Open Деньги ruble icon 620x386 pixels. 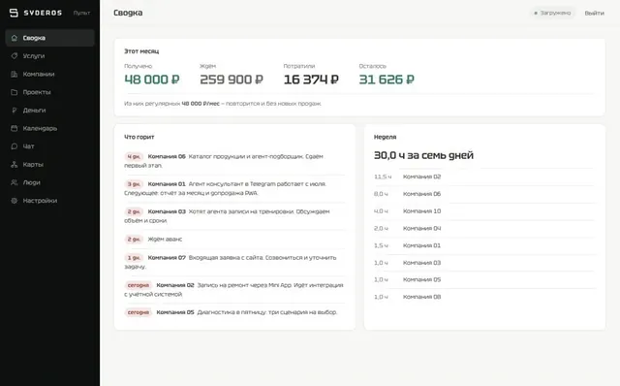(x=15, y=110)
